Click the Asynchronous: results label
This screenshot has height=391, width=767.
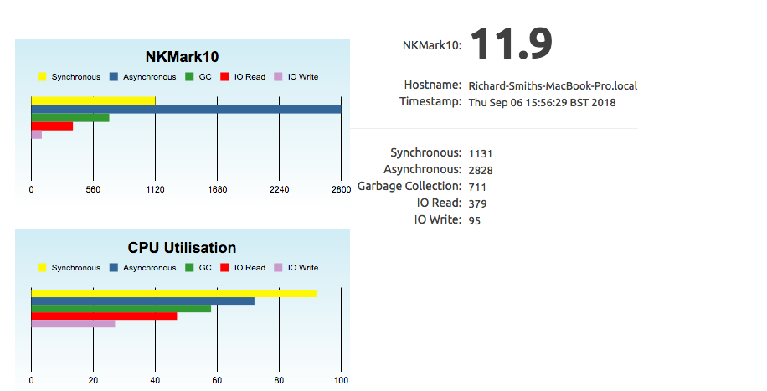(423, 169)
